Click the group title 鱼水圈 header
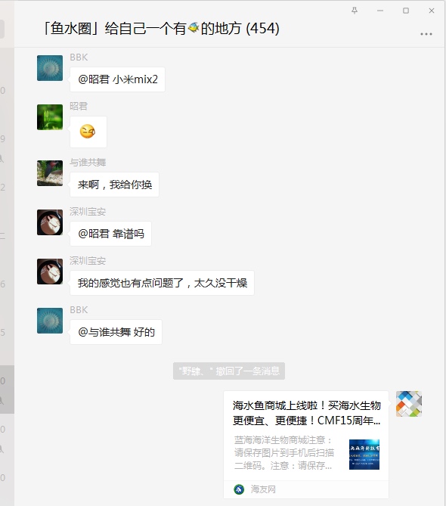This screenshot has width=446, height=506. click(160, 29)
